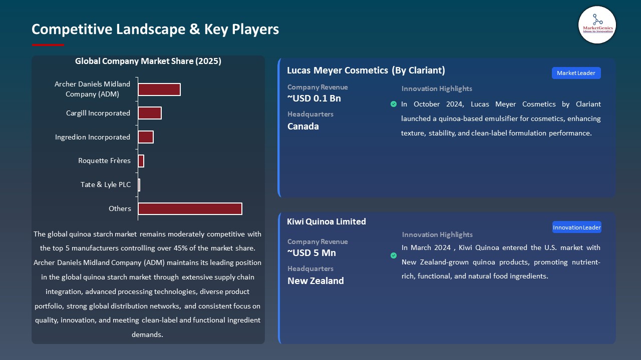
Task: Click the New Zealand headquarters text
Action: (x=315, y=281)
